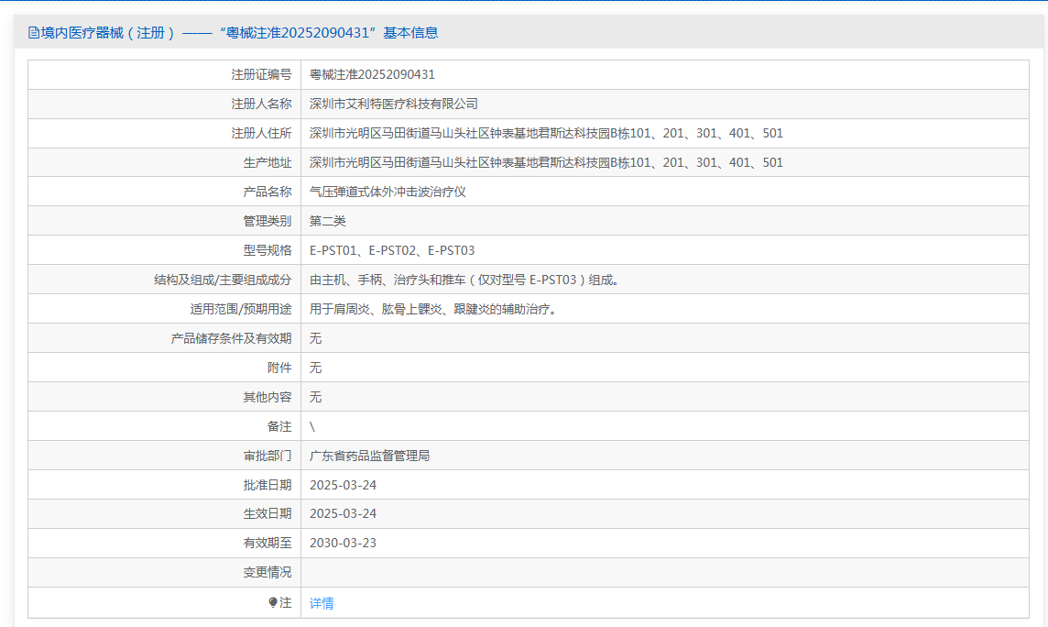Click the 管理类别 label
Screen dimensions: 1048x627
(267, 221)
